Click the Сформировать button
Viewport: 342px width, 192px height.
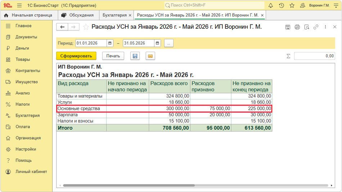pos(76,56)
